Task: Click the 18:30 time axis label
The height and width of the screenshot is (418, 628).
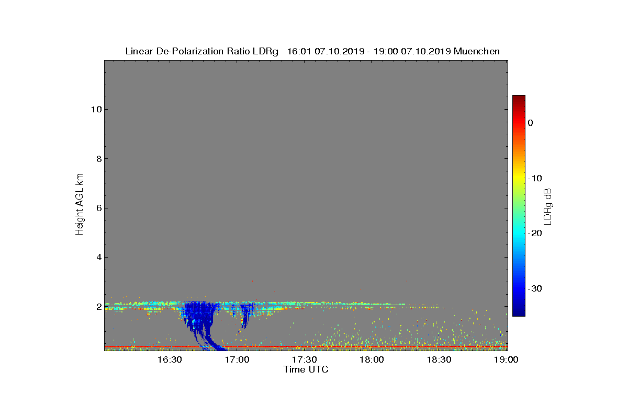Action: coord(439,360)
